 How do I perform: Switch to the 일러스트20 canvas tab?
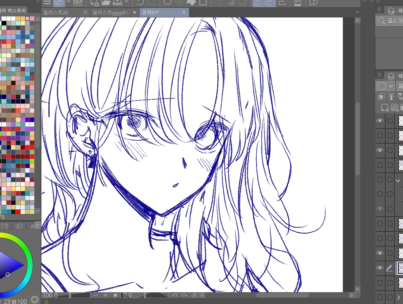coord(57,12)
